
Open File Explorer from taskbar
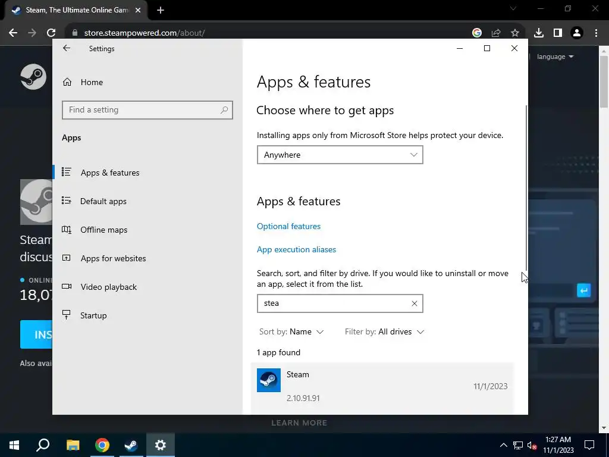(x=73, y=445)
